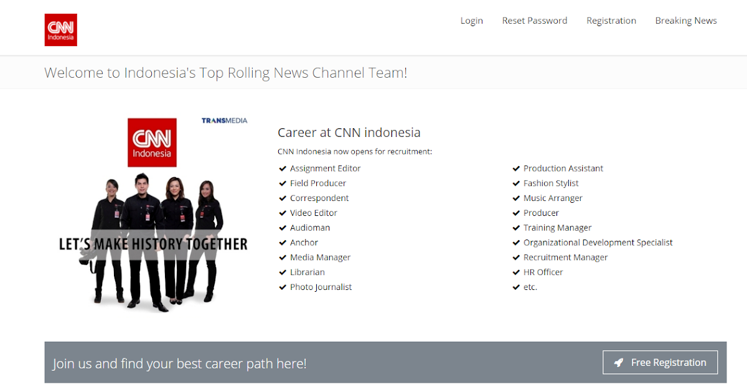
Task: Click the checkmark beside Librarian
Action: click(283, 273)
